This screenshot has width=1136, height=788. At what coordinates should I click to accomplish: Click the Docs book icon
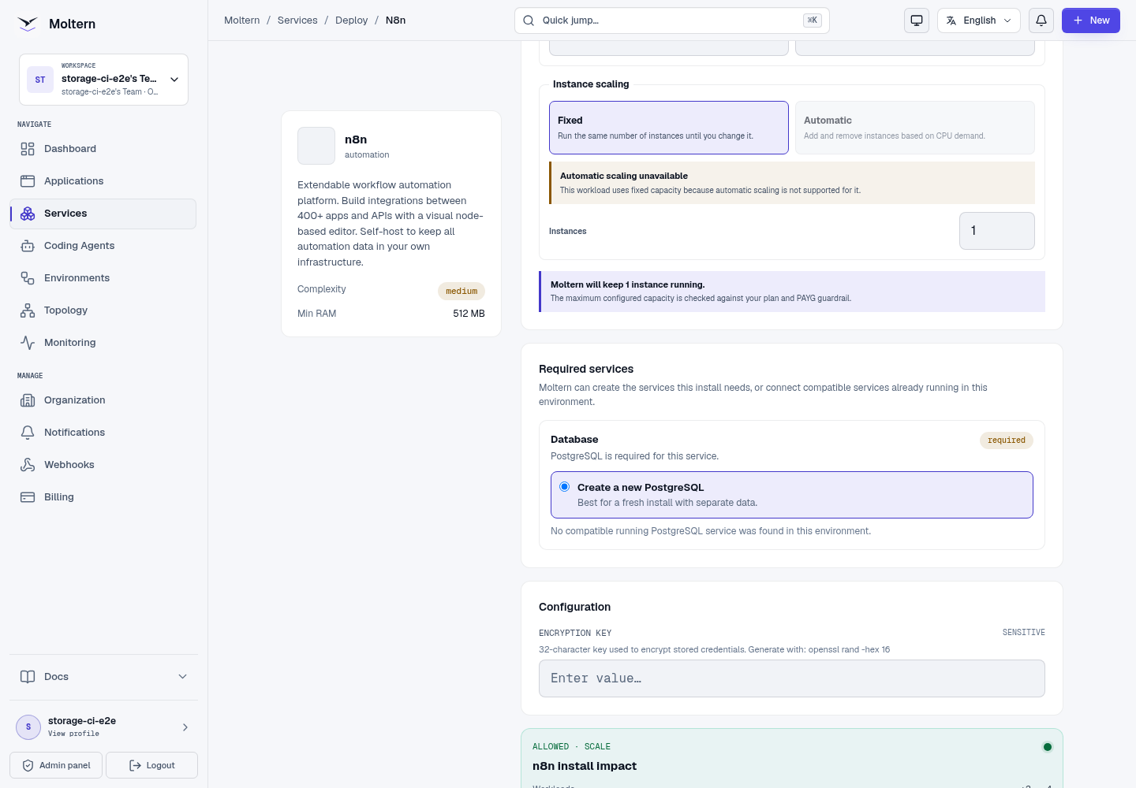tap(28, 677)
